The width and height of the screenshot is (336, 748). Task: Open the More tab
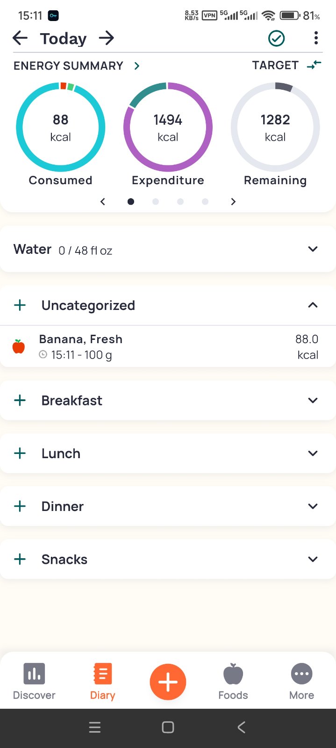tap(301, 681)
